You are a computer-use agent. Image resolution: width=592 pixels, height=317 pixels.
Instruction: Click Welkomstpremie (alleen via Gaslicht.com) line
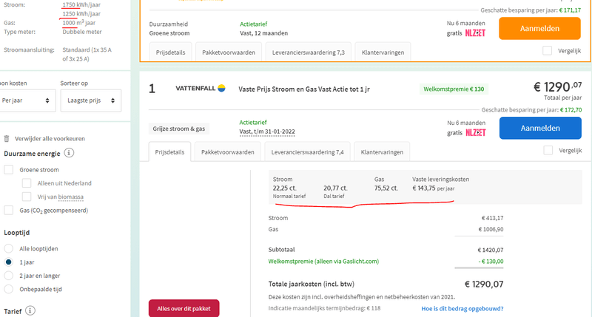tap(323, 262)
